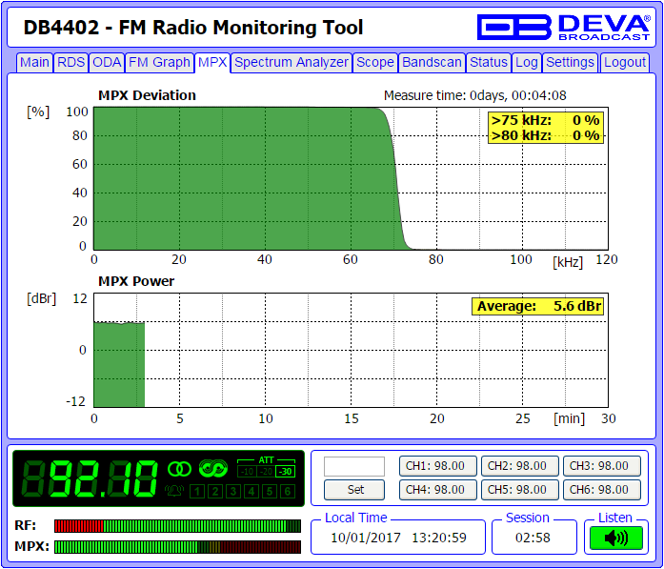Switch to the RDS tab
664x569 pixels.
71,63
